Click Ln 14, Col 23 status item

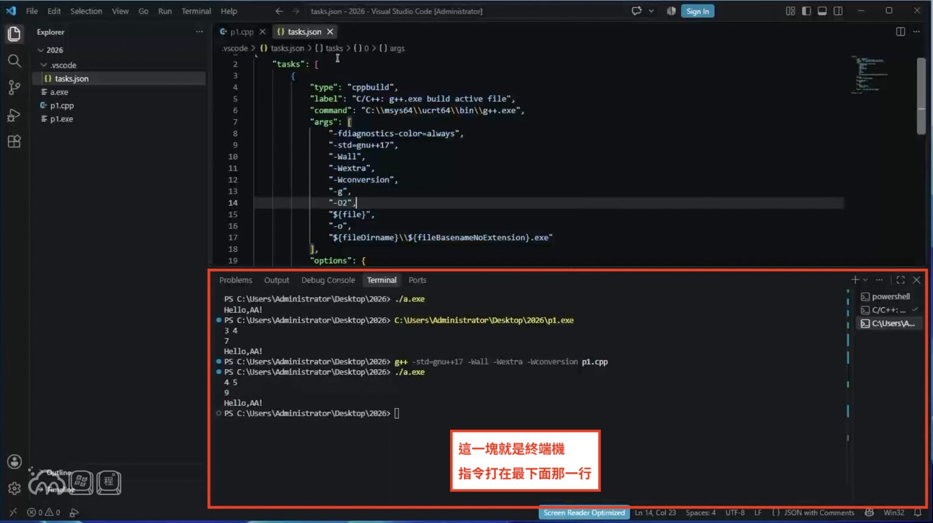(655, 513)
